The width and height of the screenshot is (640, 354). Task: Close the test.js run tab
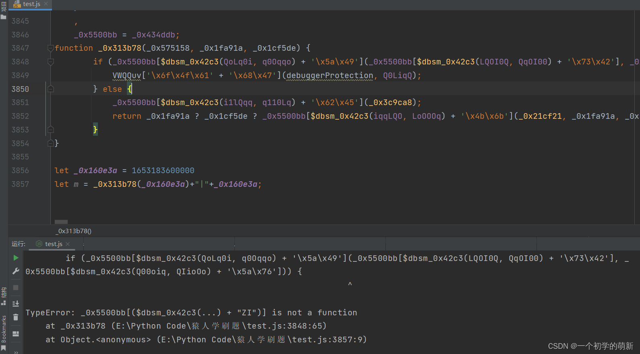pos(68,244)
